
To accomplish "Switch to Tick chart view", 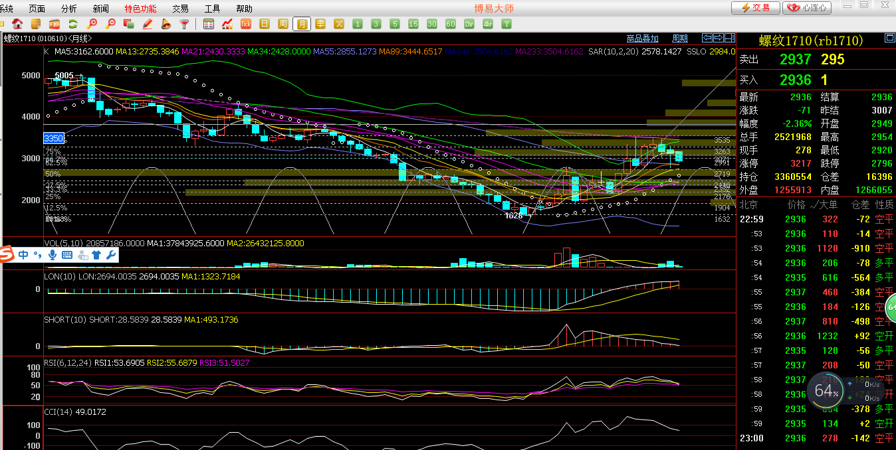I will [246, 24].
